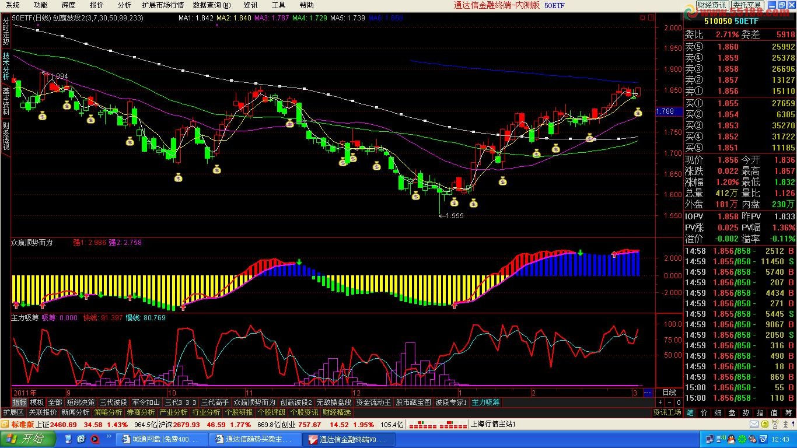This screenshot has height=448, width=797.
Task: Open the mail envelope icon in status bar
Action: click(x=755, y=424)
